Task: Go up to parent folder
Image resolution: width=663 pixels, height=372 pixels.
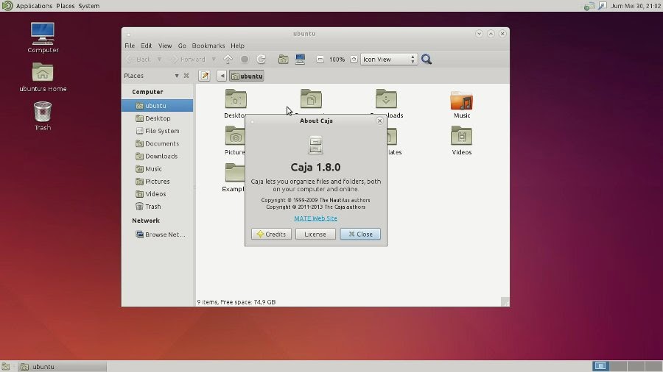Action: point(228,60)
